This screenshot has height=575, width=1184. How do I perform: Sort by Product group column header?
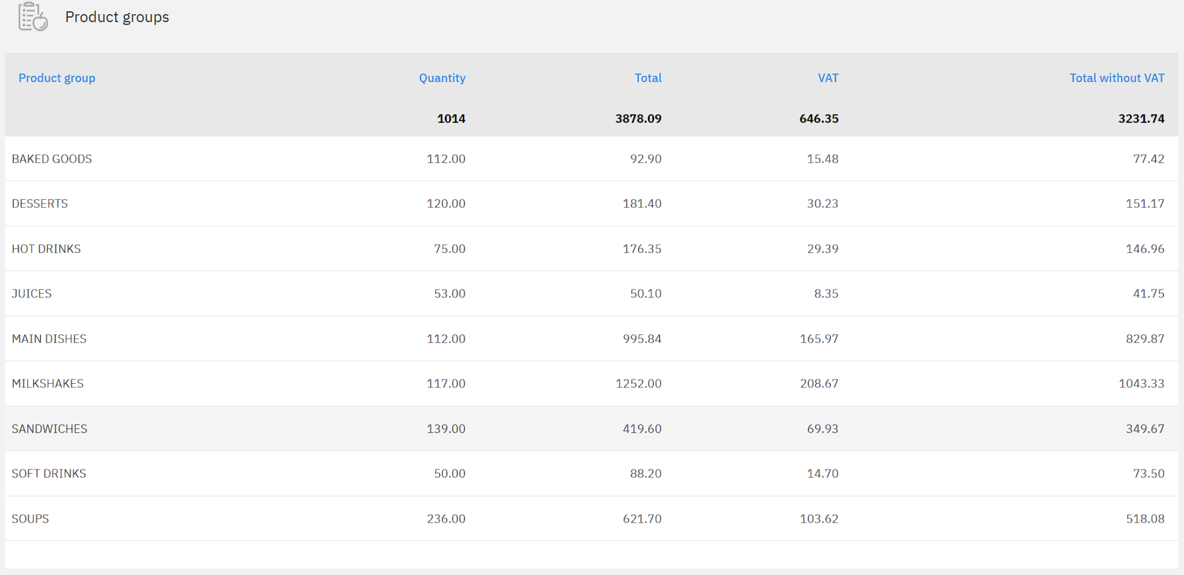57,78
